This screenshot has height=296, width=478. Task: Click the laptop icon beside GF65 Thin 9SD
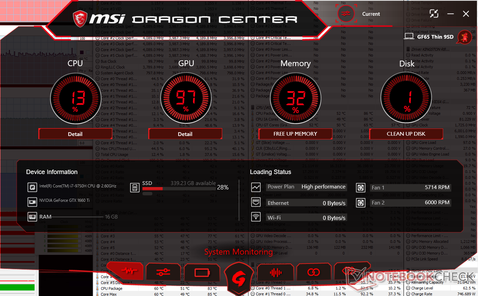(409, 36)
